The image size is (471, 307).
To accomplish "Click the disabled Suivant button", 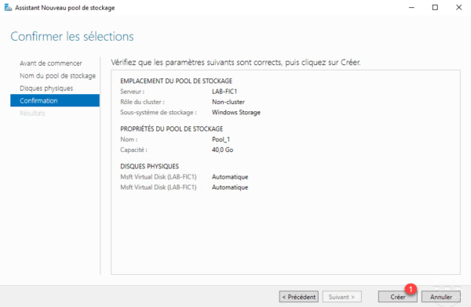I will (x=341, y=297).
